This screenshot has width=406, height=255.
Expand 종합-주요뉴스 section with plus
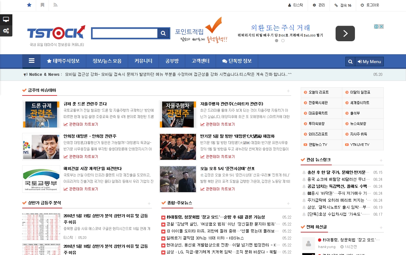[288, 203]
